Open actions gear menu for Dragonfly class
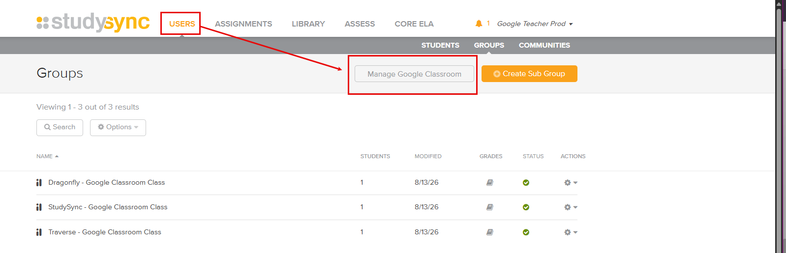 point(571,183)
